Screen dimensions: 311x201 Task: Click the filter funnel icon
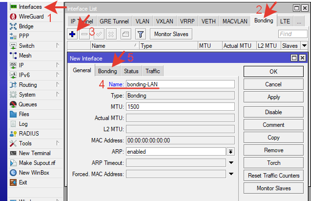click(x=140, y=34)
